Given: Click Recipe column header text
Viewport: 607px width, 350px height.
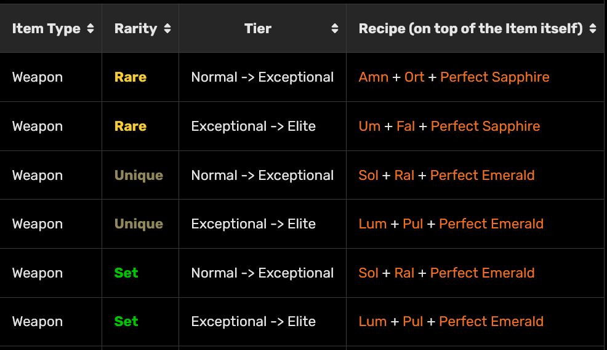Looking at the screenshot, I should (470, 29).
